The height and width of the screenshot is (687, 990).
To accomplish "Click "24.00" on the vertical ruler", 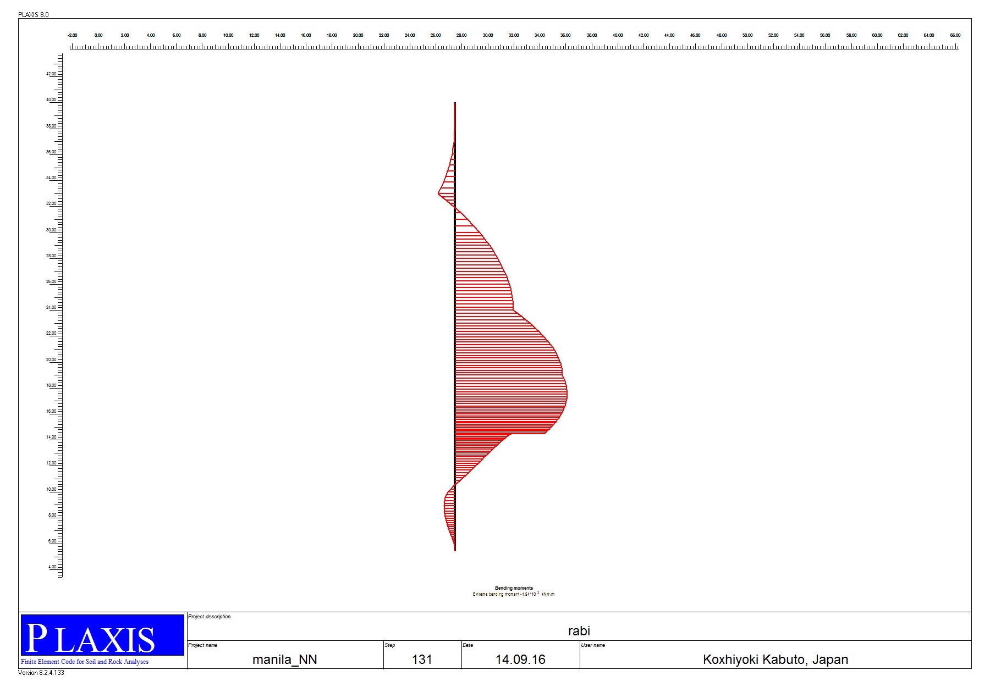I will tap(51, 308).
